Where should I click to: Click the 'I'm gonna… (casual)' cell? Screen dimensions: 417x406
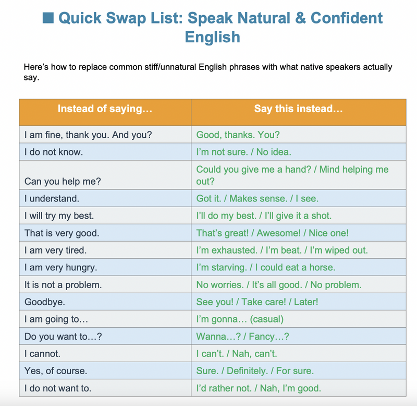(x=298, y=319)
